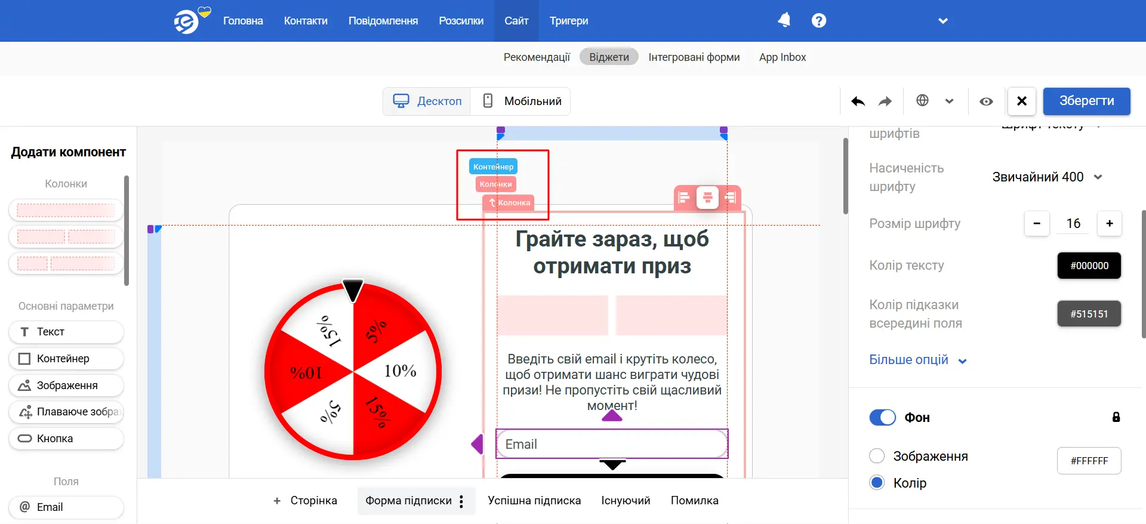This screenshot has width=1146, height=524.
Task: Align column content to the left
Action: tap(685, 197)
